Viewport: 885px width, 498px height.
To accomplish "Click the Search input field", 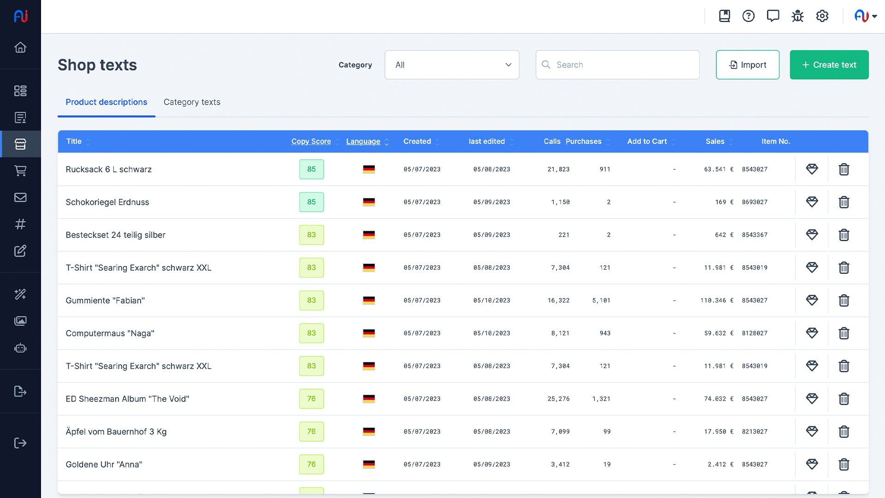I will [x=618, y=65].
